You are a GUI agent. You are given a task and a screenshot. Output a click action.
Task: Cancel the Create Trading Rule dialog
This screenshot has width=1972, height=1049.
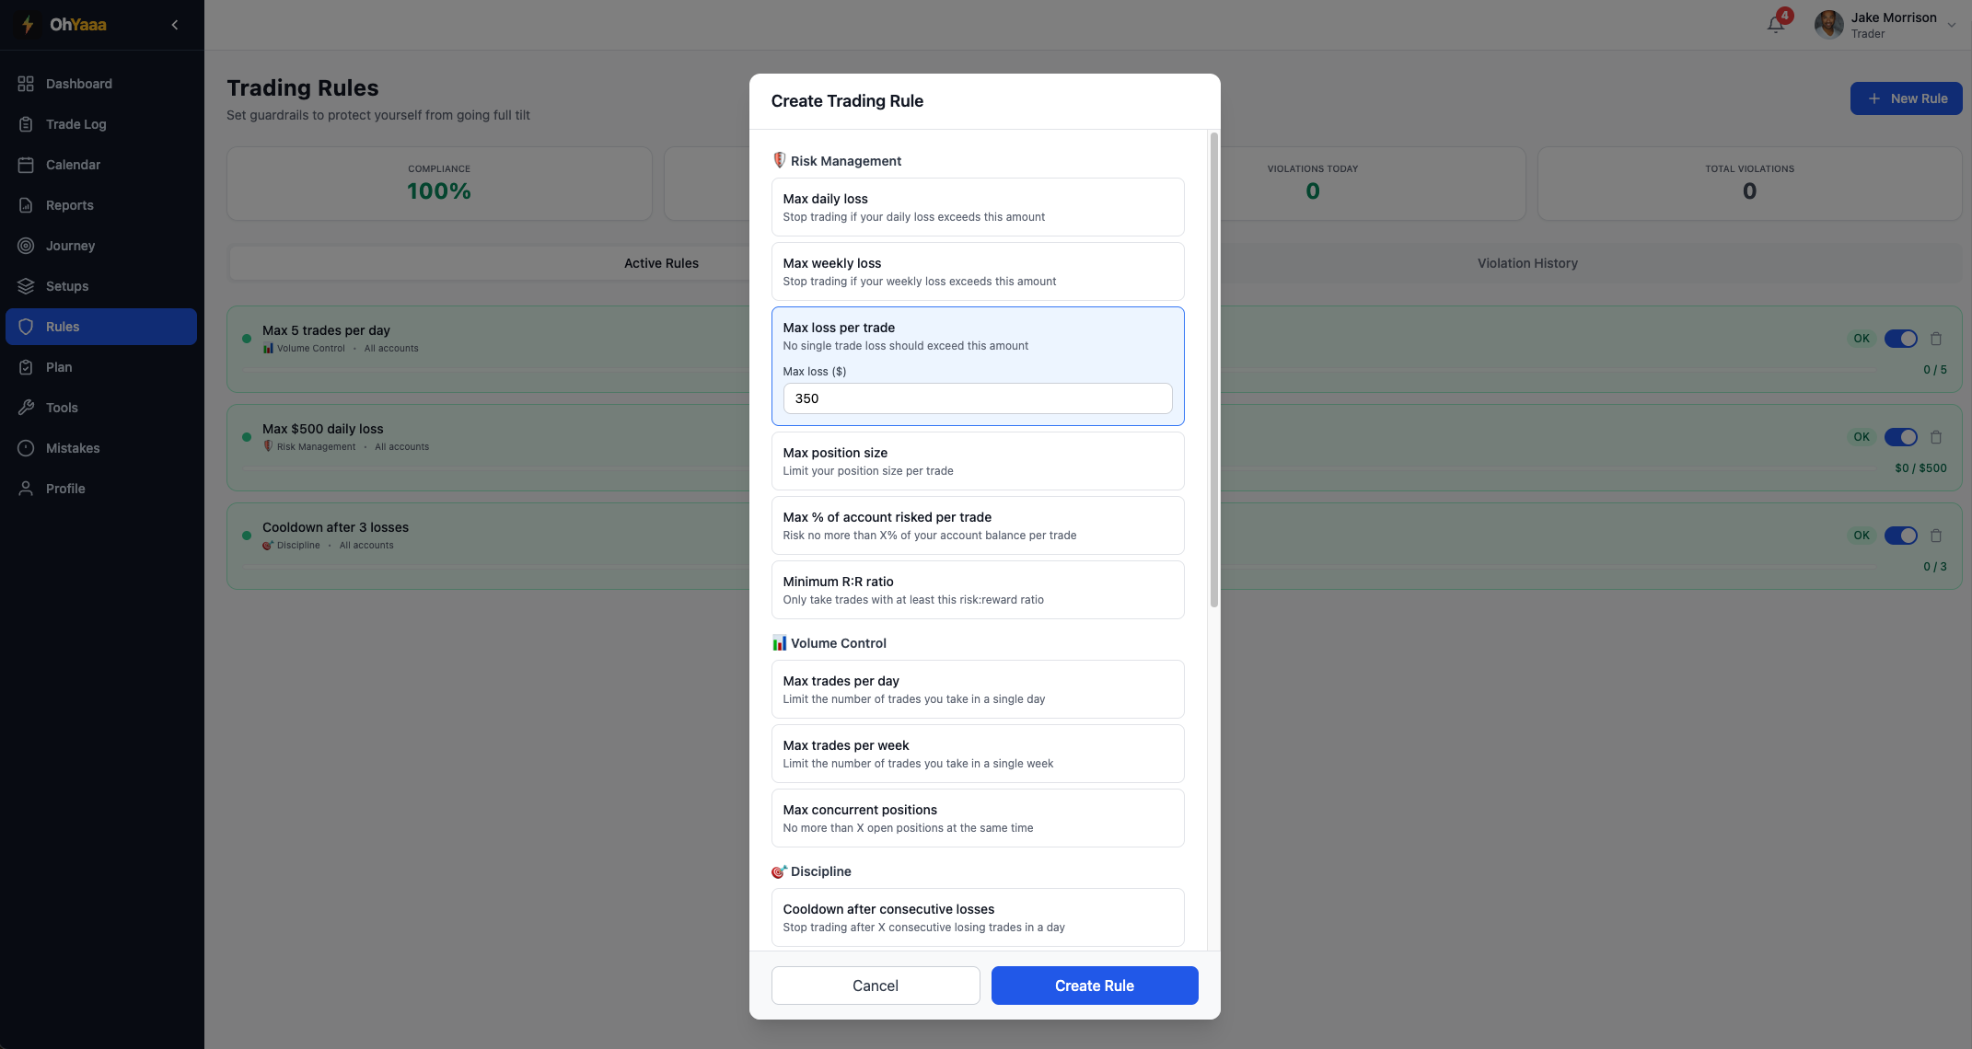tap(875, 985)
